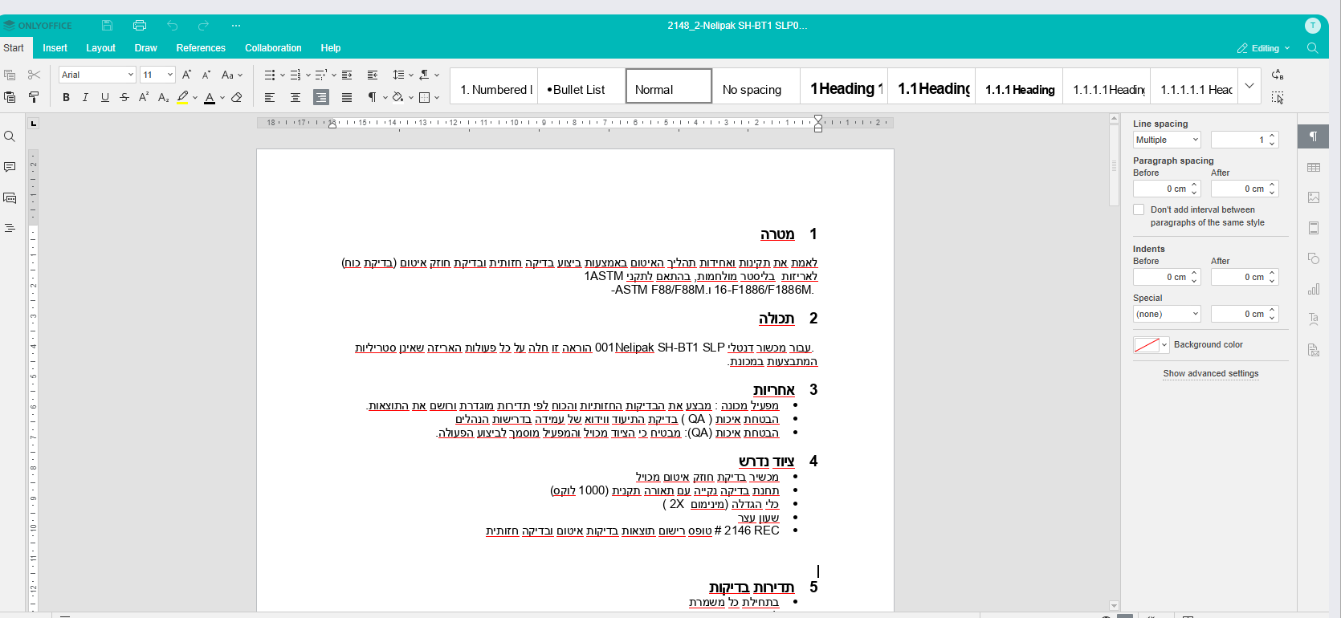The height and width of the screenshot is (618, 1341).
Task: Open the References tab
Action: pyautogui.click(x=201, y=48)
